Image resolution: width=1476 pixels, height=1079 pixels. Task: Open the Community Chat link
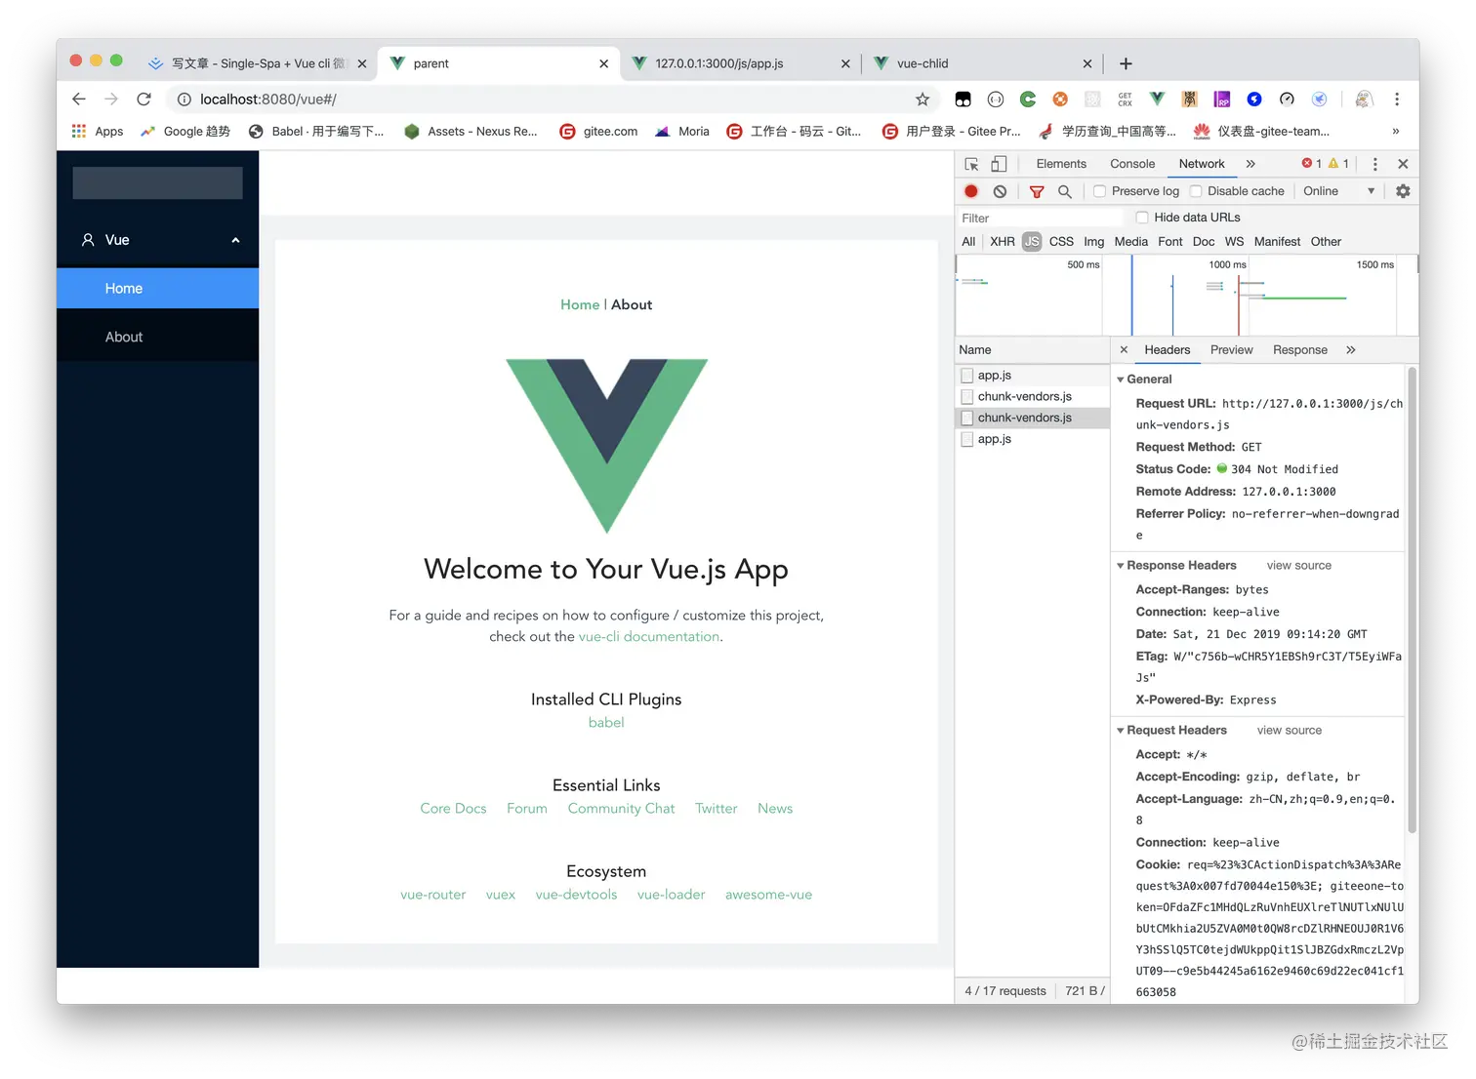pos(621,808)
